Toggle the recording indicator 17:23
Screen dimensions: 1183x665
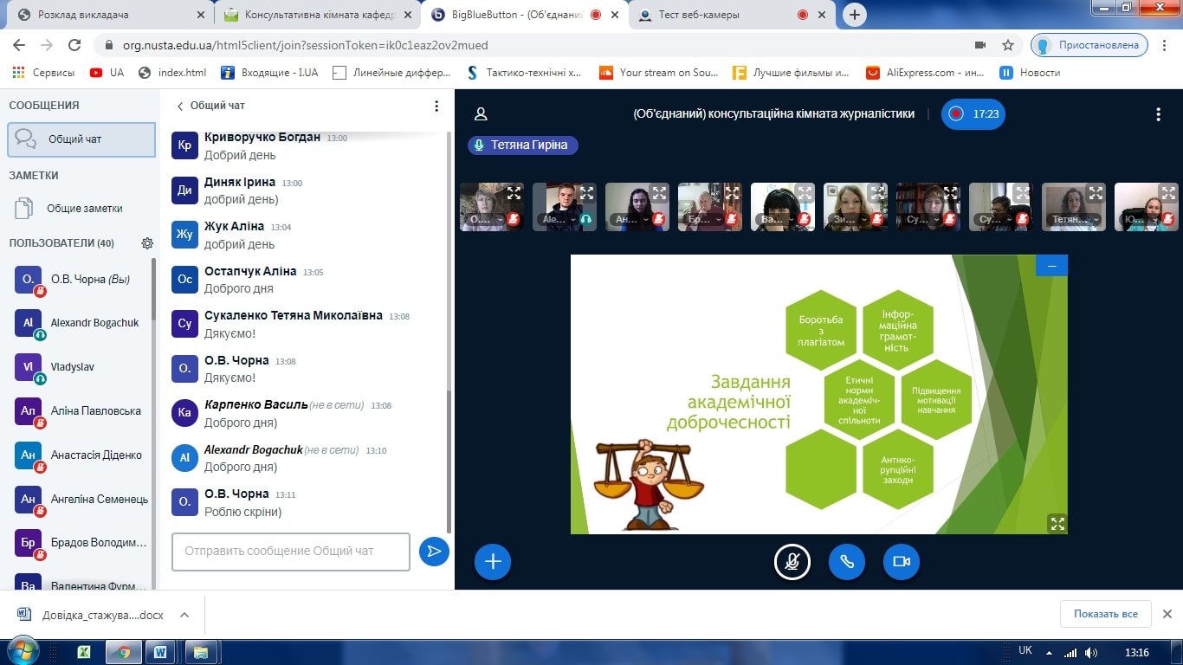(973, 113)
